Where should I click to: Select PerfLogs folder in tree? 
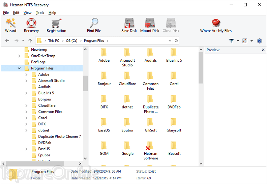(38, 62)
